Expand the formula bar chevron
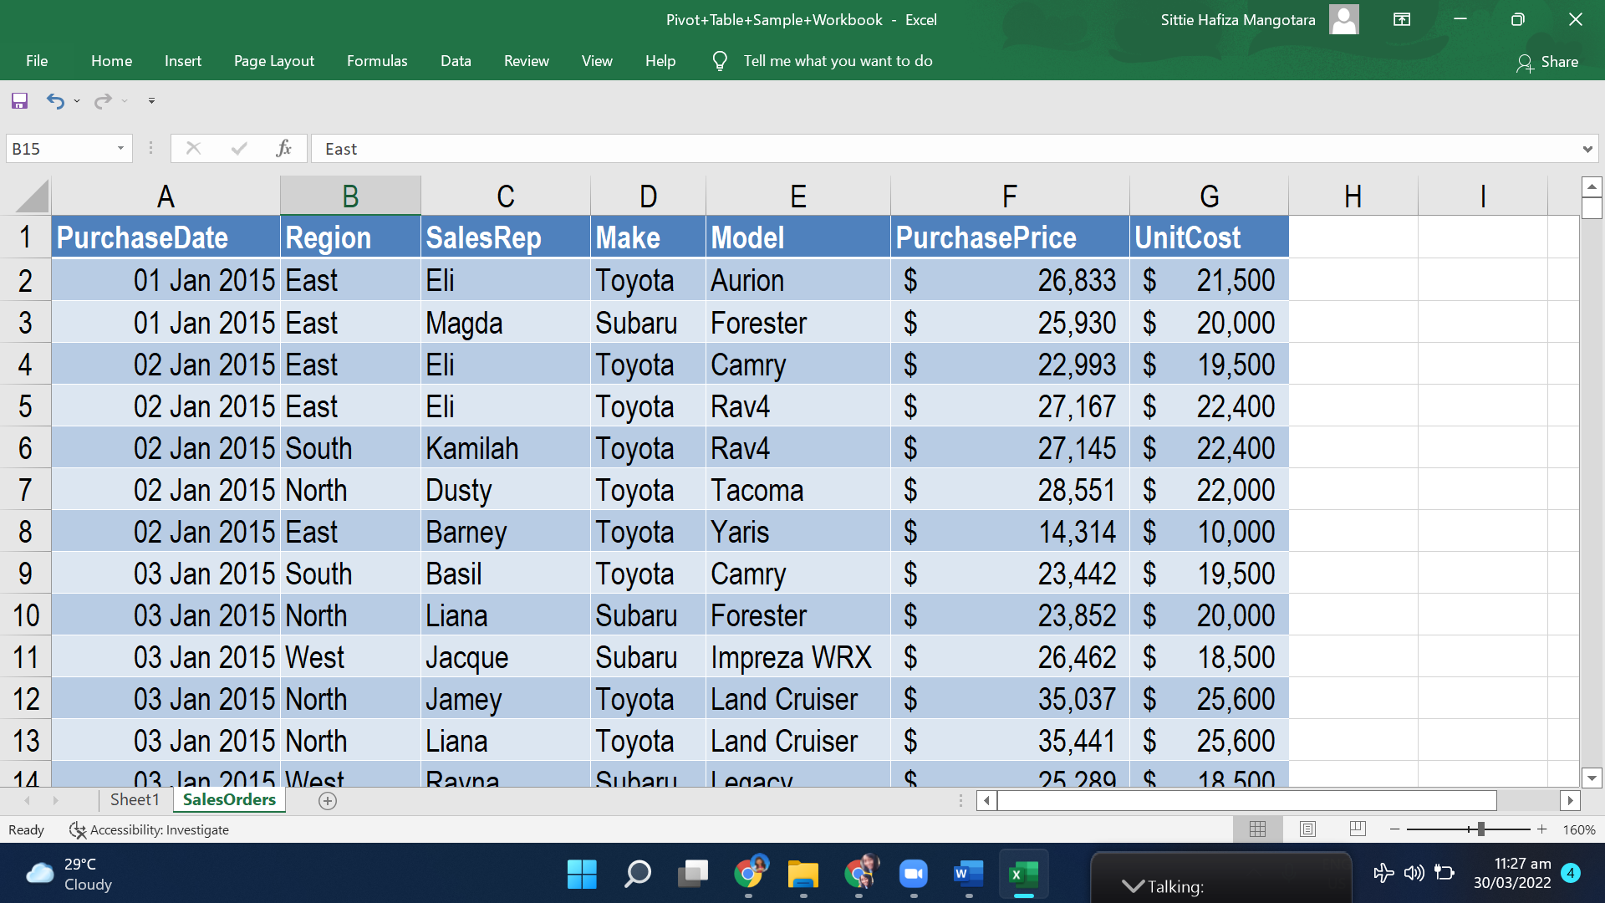The width and height of the screenshot is (1605, 903). [1587, 149]
